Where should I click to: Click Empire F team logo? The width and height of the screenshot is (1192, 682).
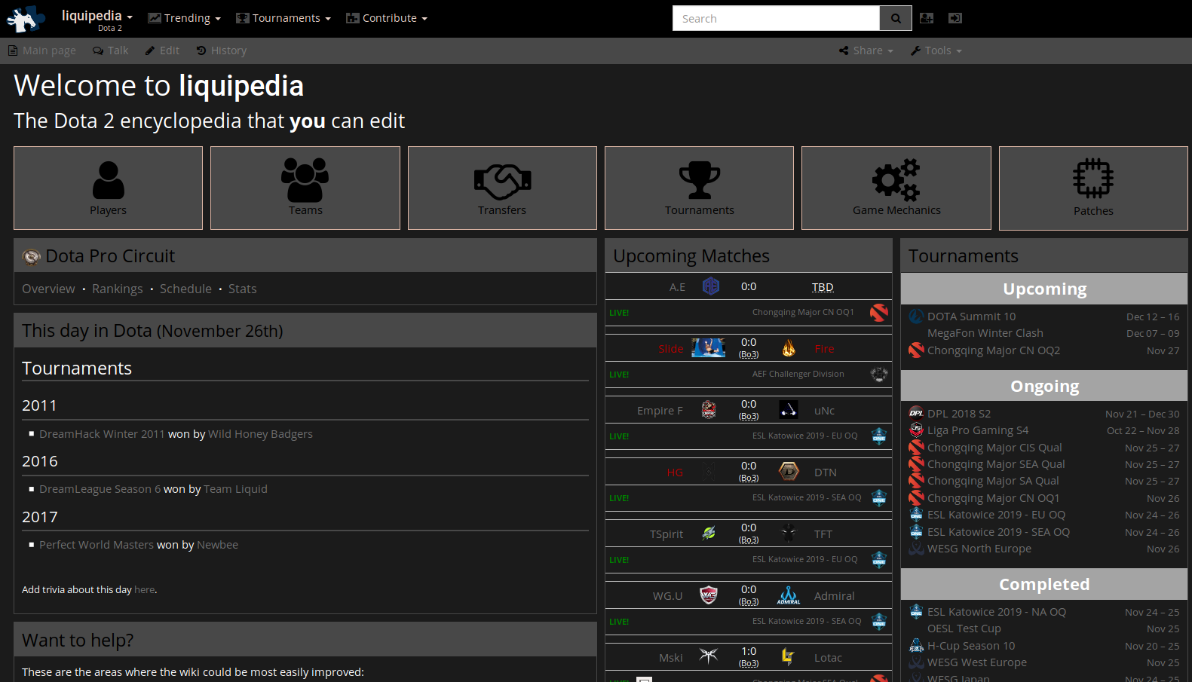(x=709, y=410)
